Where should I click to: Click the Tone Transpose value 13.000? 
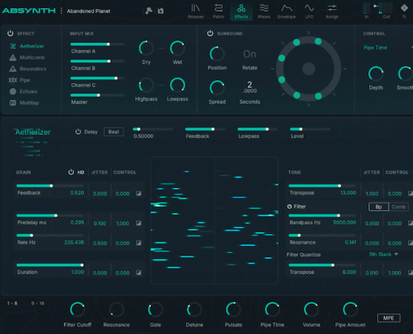tap(348, 193)
